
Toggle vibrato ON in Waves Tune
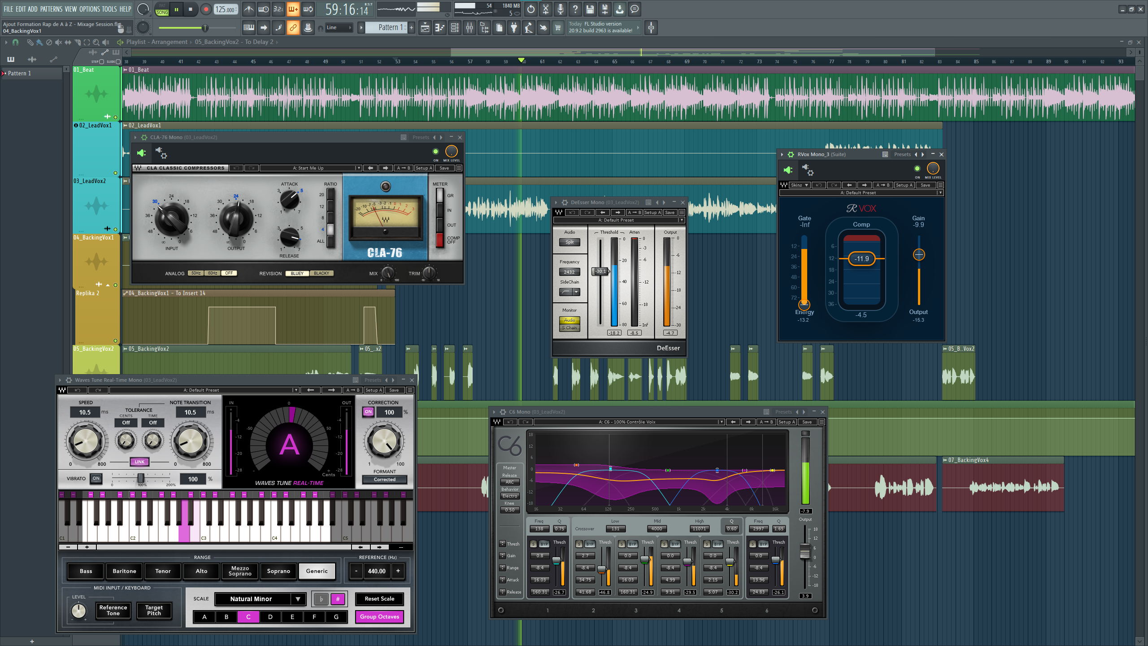coord(96,479)
